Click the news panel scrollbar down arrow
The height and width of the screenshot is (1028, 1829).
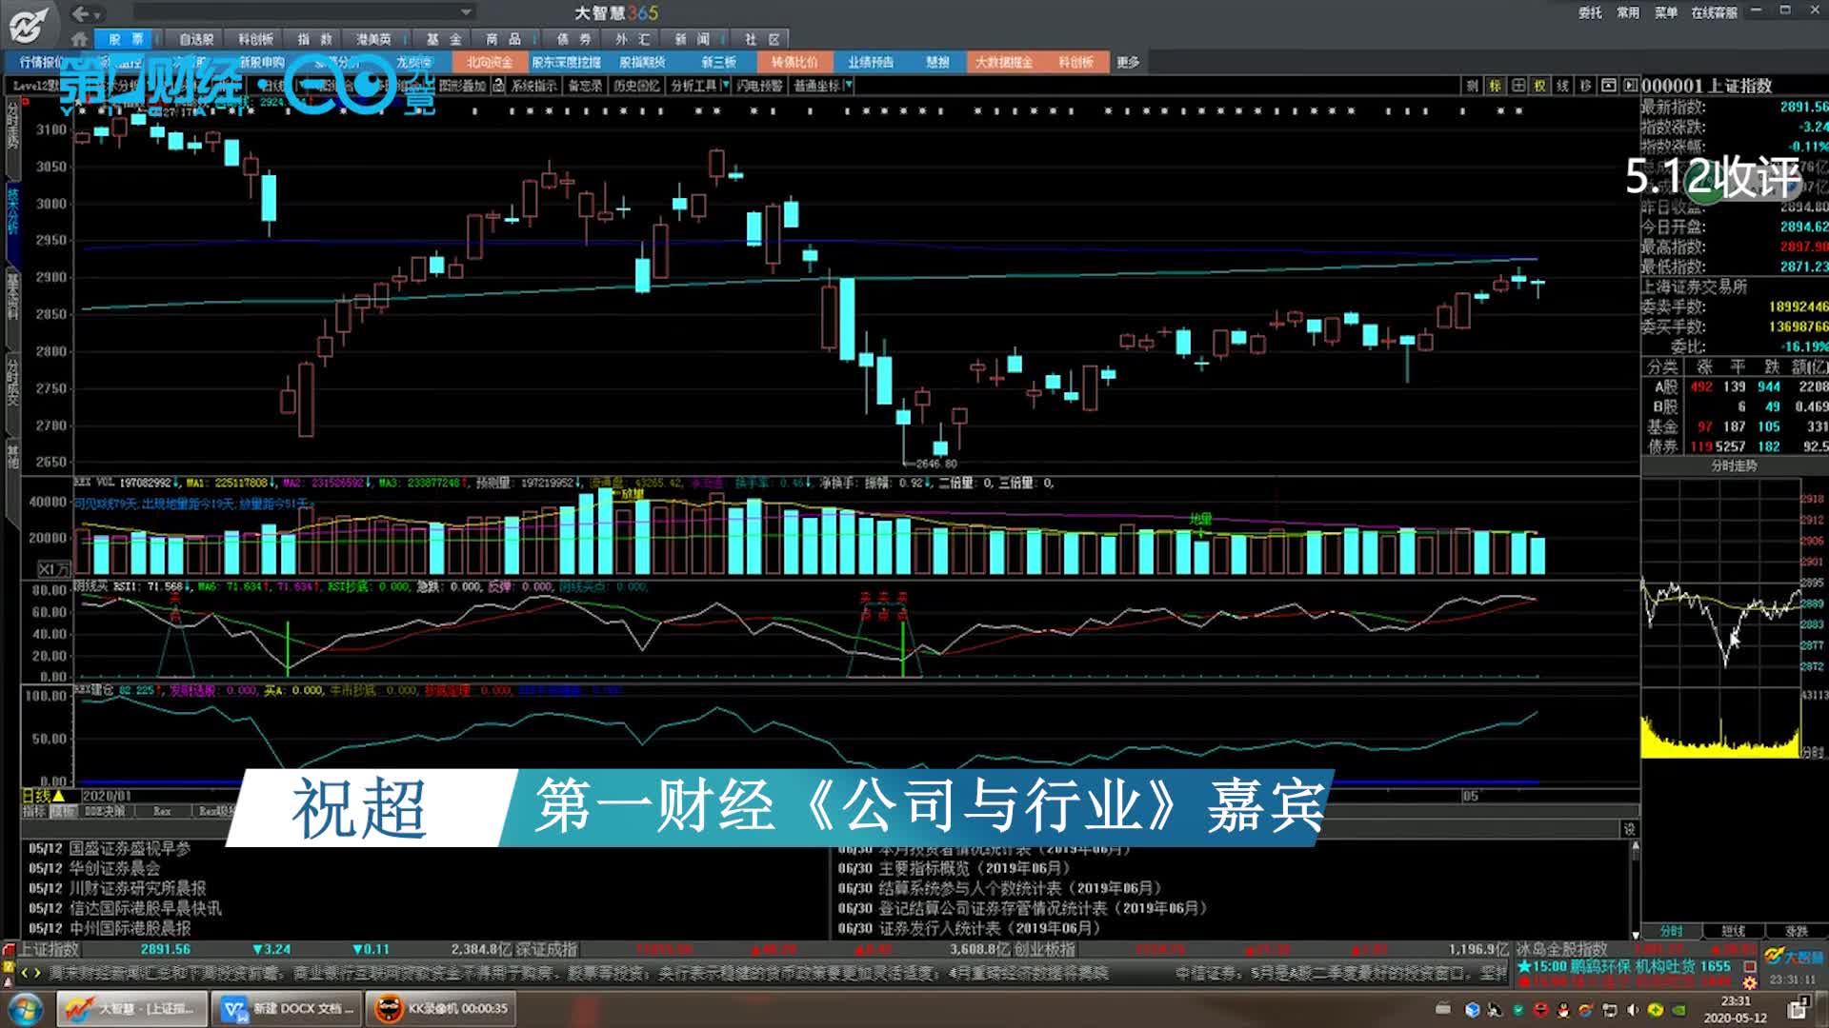[1636, 935]
